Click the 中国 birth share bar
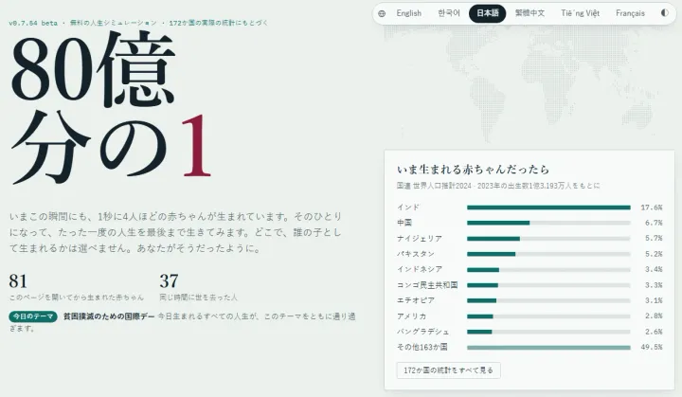Image resolution: width=682 pixels, height=397 pixels. point(548,223)
